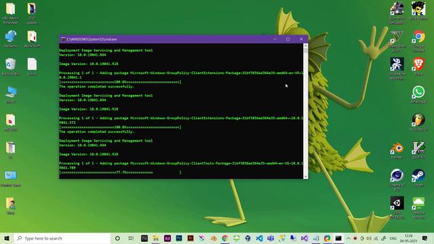The height and width of the screenshot is (244, 434).
Task: Select the Network desktop icon
Action: [x=10, y=39]
